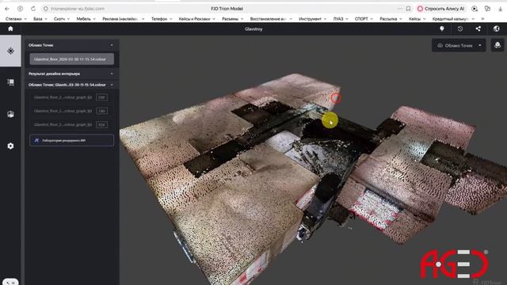Image resolution: width=507 pixels, height=285 pixels.
Task: Click the site info icon in address bar
Action: pyautogui.click(x=46, y=9)
